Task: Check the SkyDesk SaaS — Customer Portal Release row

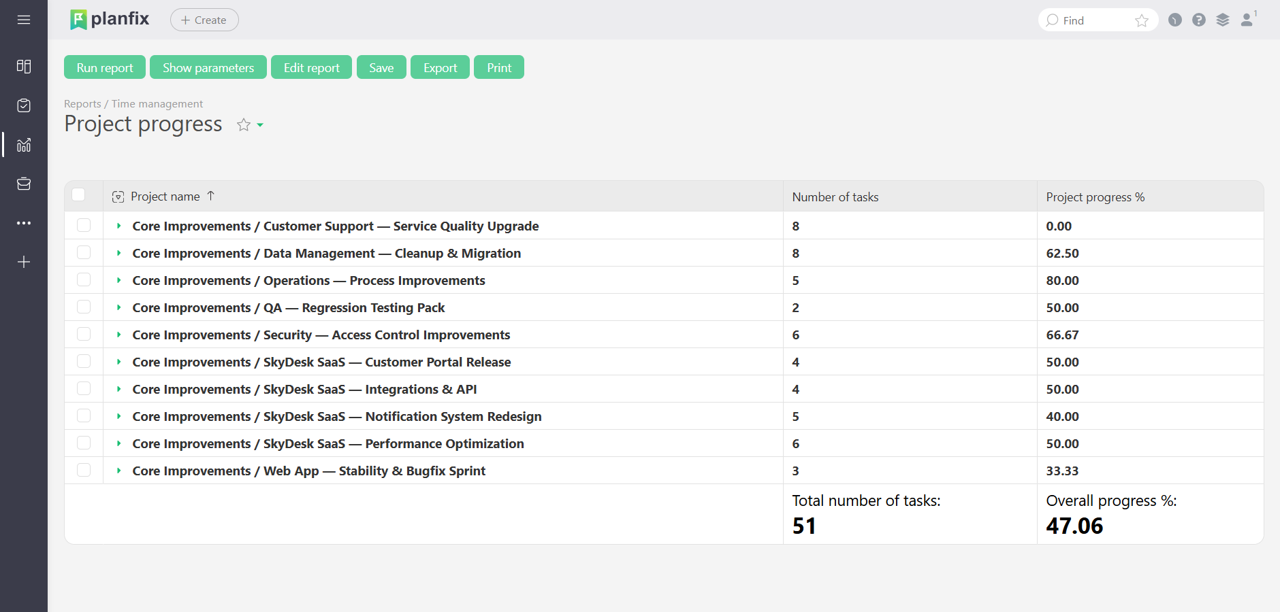Action: pyautogui.click(x=84, y=361)
